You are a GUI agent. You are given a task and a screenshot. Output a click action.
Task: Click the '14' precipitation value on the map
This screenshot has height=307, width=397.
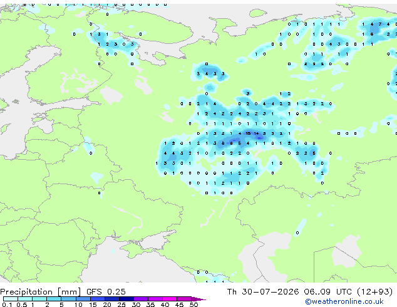point(257,133)
